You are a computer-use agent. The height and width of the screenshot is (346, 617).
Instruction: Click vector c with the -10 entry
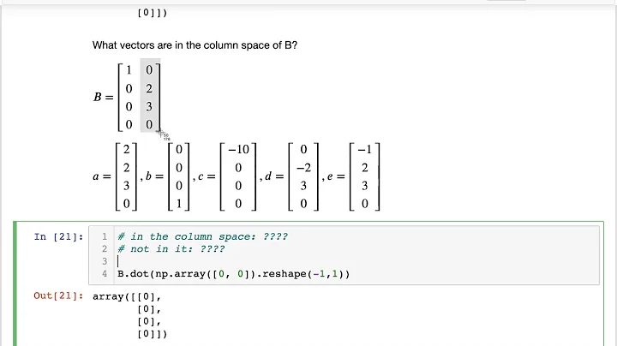click(227, 176)
